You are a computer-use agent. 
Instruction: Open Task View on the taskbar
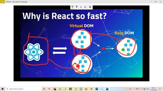point(49,89)
